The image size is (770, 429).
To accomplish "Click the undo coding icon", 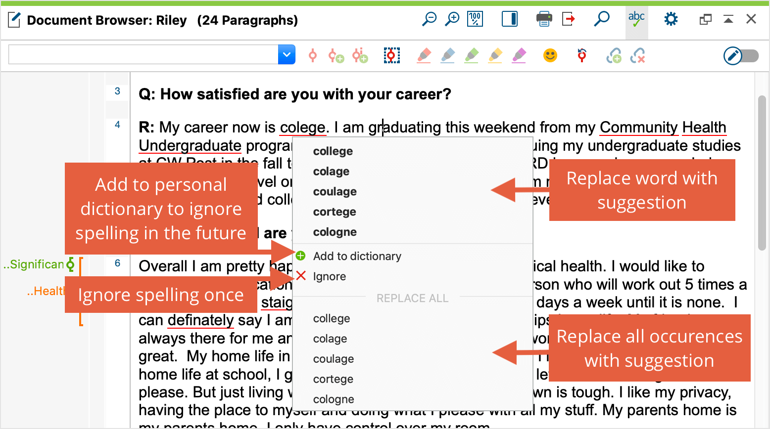I will (x=582, y=55).
